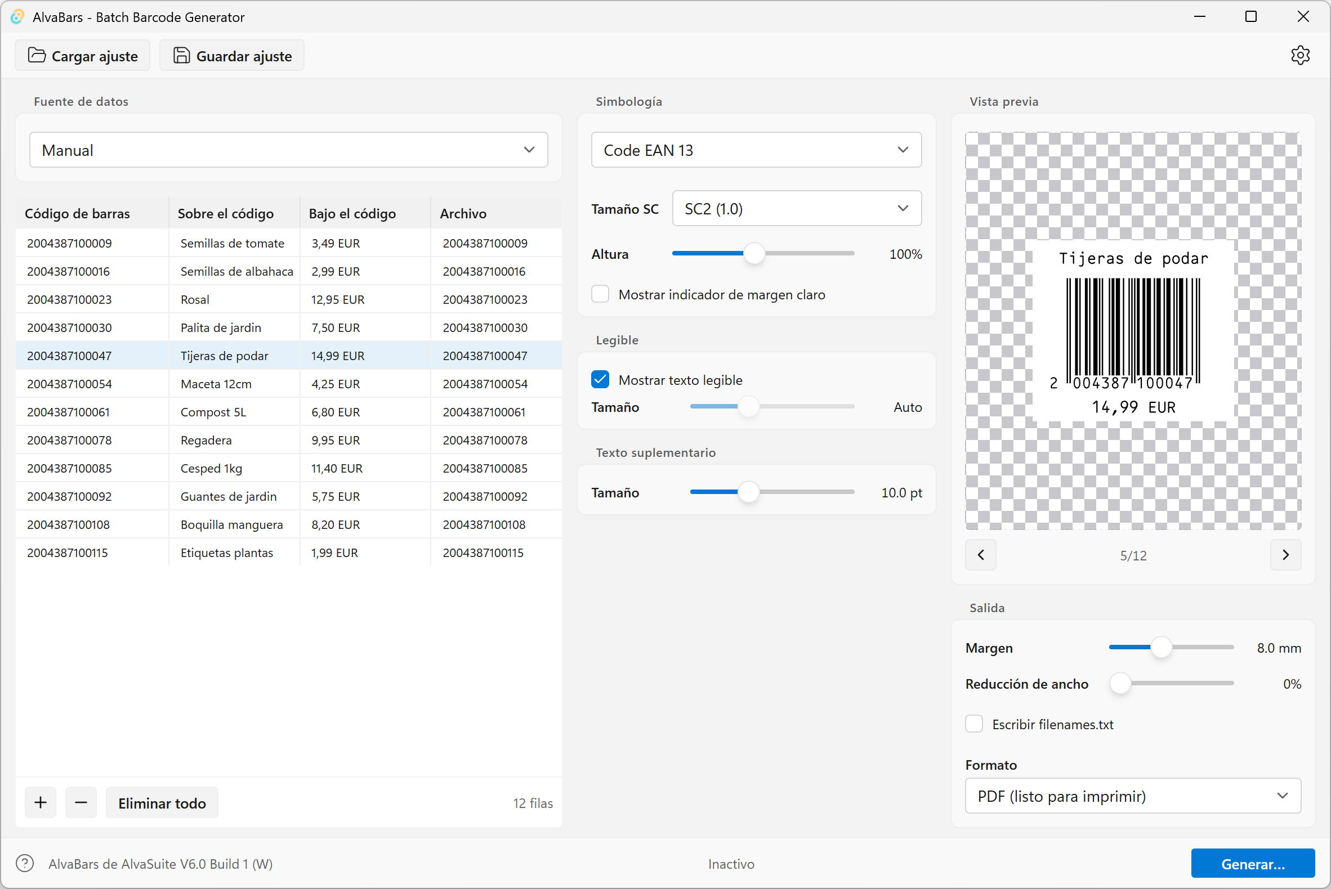
Task: Click the Altura slider handle
Action: (754, 253)
